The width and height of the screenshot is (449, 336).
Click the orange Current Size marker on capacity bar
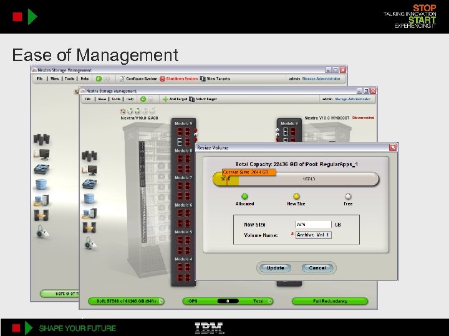click(x=249, y=172)
